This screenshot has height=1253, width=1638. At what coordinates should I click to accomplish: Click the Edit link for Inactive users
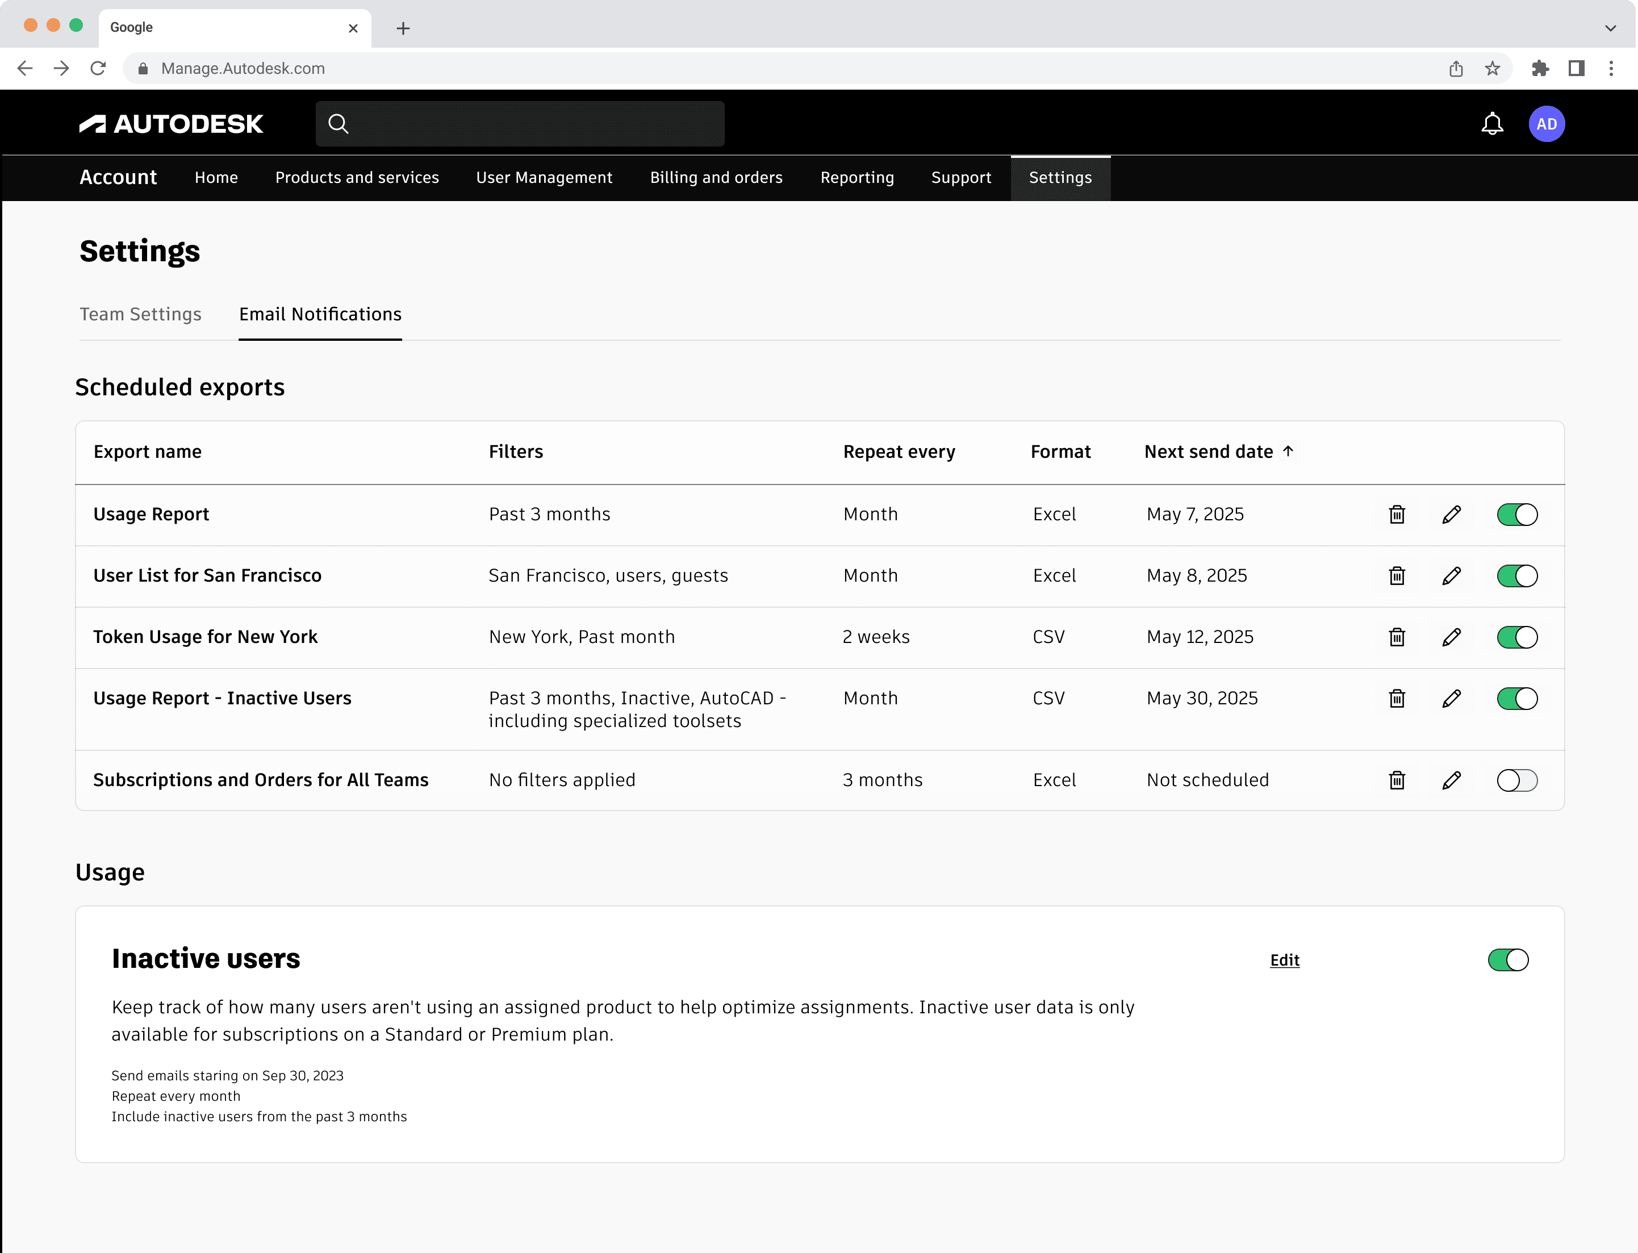click(1284, 960)
